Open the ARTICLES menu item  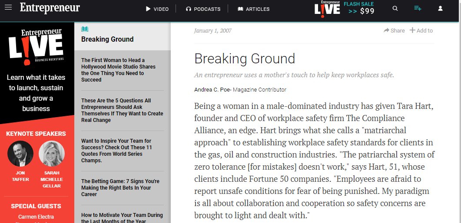coord(258,9)
